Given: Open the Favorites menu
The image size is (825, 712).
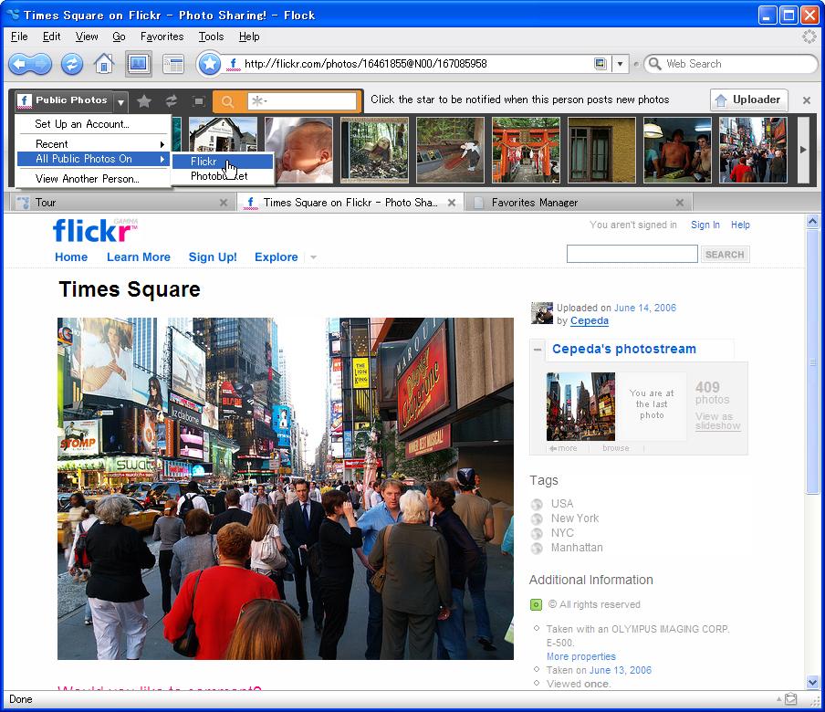Looking at the screenshot, I should point(162,37).
